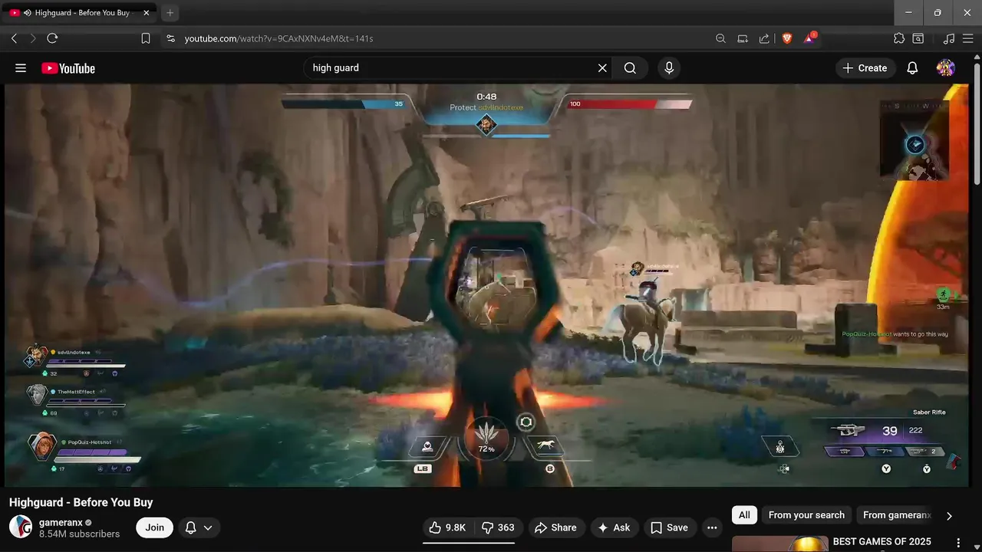
Task: Open the YouTube hamburger guide menu
Action: click(21, 68)
